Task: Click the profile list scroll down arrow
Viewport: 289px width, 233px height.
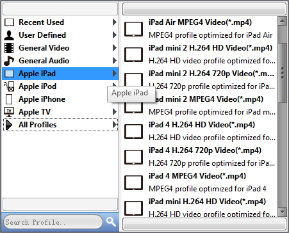Action: 282,212
